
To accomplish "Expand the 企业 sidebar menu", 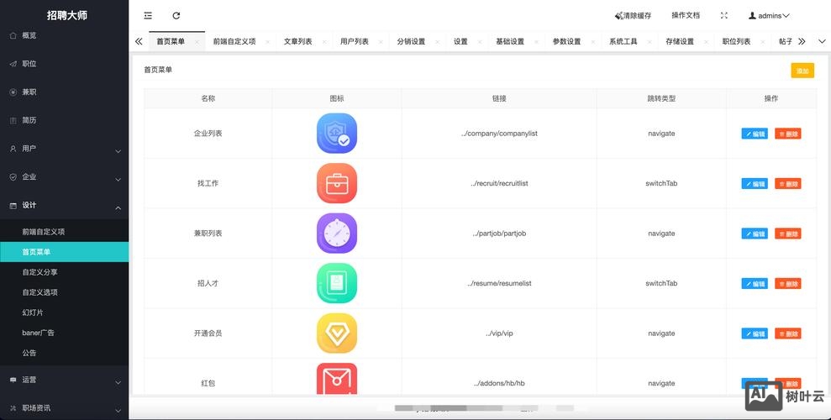I will (x=64, y=177).
